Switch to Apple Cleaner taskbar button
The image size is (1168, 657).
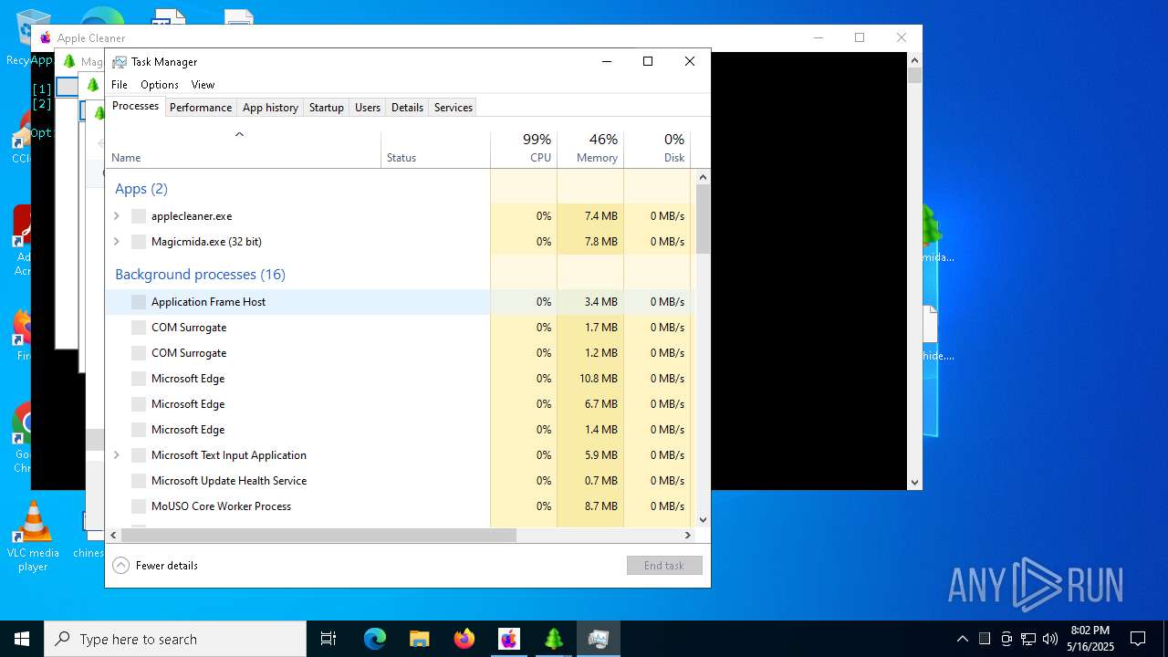coord(508,639)
